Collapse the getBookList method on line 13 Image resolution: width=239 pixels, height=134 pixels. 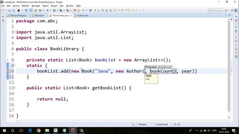(15, 88)
